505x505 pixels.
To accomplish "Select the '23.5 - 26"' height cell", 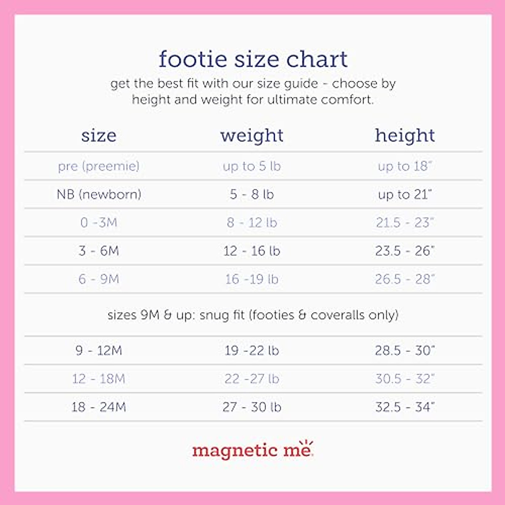I will 405,251.
